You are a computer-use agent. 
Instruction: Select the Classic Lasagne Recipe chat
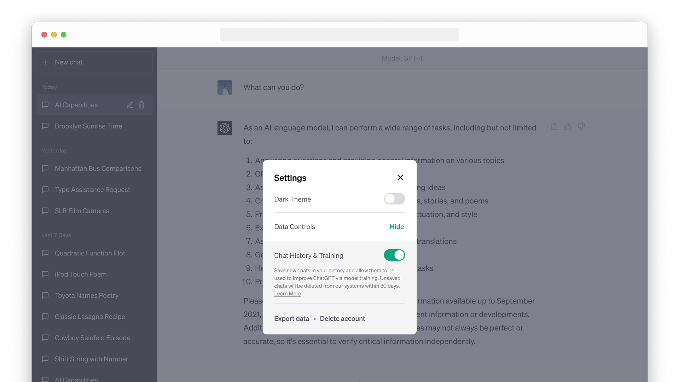click(x=90, y=316)
